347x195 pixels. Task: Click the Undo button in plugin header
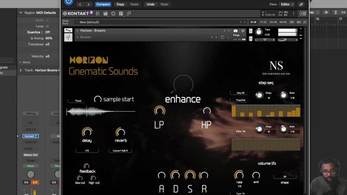point(151,4)
